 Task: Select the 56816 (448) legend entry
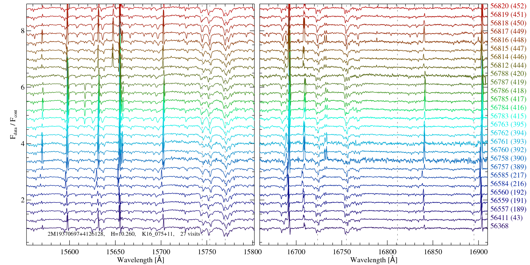tap(508, 40)
